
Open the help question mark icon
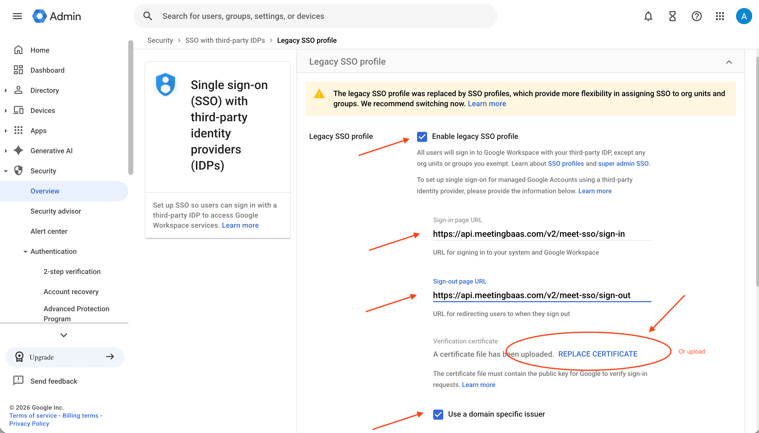tap(697, 16)
